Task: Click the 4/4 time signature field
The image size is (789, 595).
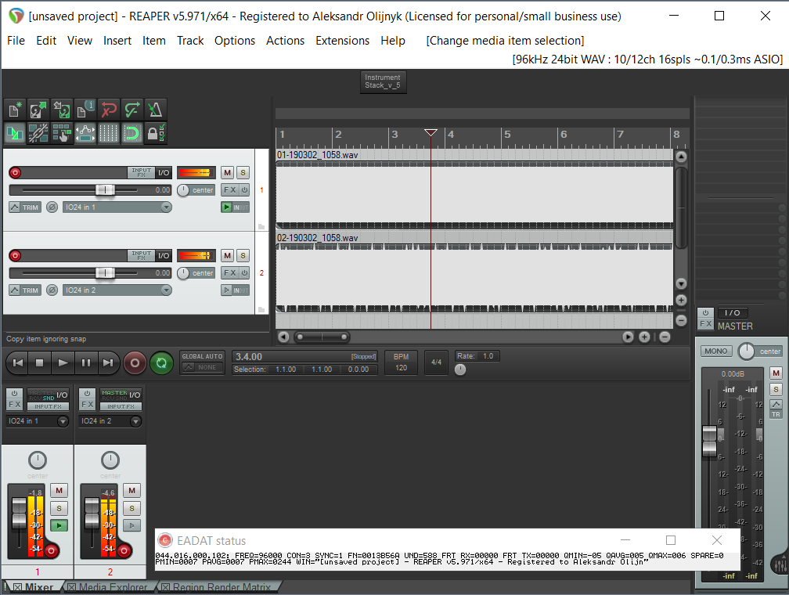Action: (436, 362)
